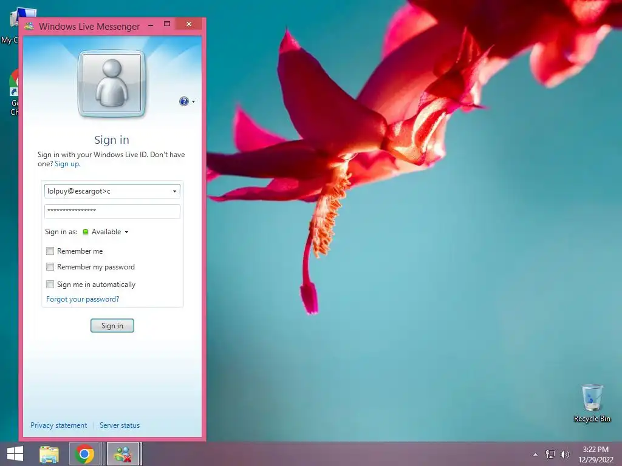Close the Windows Live Messenger window
This screenshot has height=466, width=622.
(x=189, y=24)
